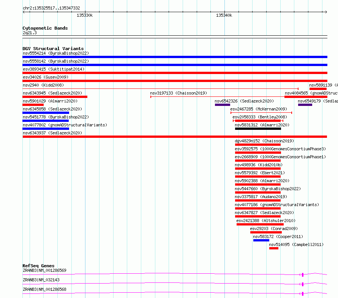Click the exon box on ZRANB3|NM_032143 transcript
Viewport: 338px width, 298px height.
coord(303,284)
